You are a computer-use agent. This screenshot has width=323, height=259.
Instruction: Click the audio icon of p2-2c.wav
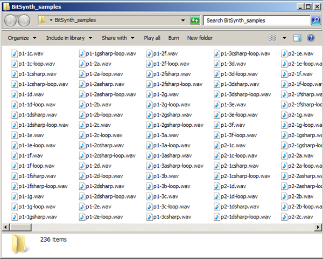(284, 217)
